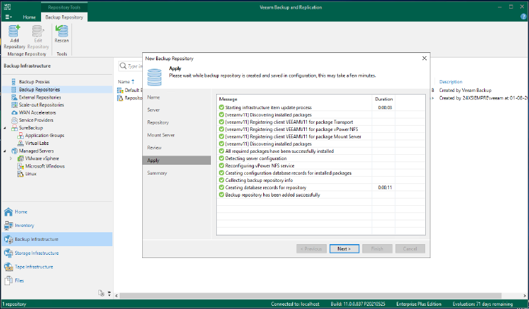Select WAN Accelerators node

click(37, 112)
